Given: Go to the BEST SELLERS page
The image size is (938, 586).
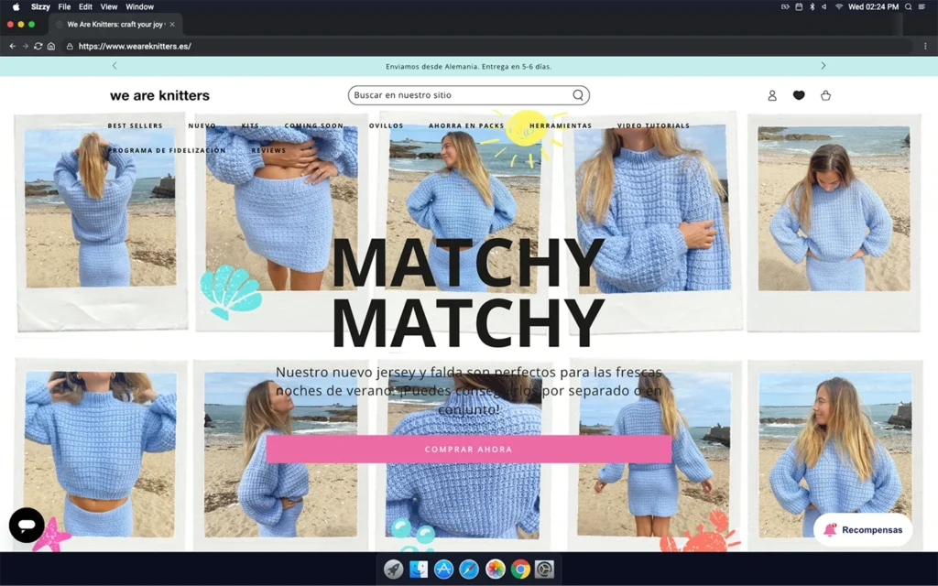Looking at the screenshot, I should click(135, 125).
